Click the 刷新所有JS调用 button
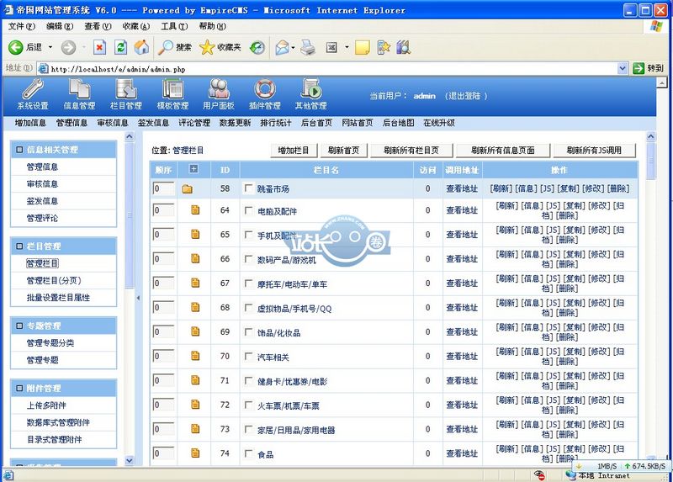The height and width of the screenshot is (482, 673). 594,151
